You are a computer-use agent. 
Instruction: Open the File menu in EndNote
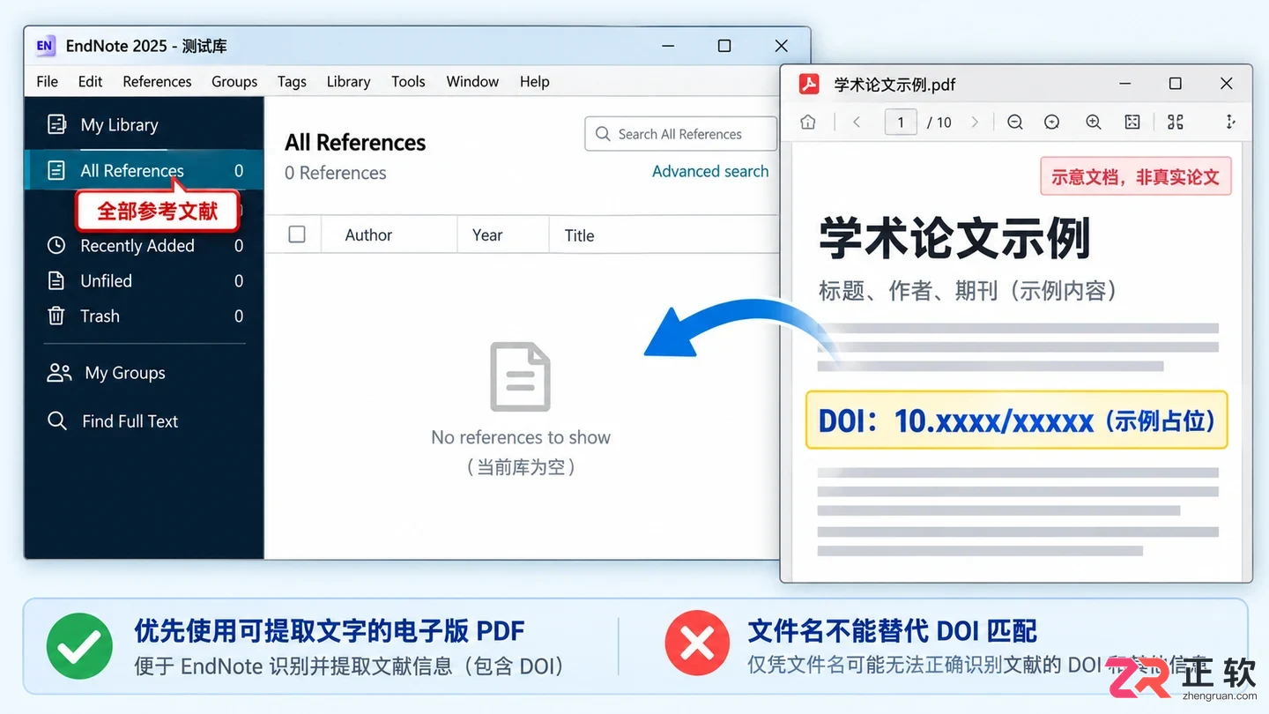coord(48,81)
